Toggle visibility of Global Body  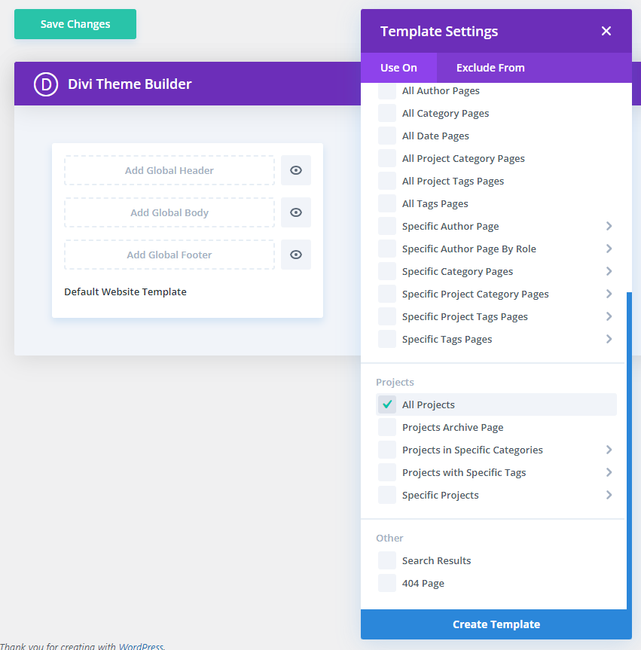click(296, 212)
